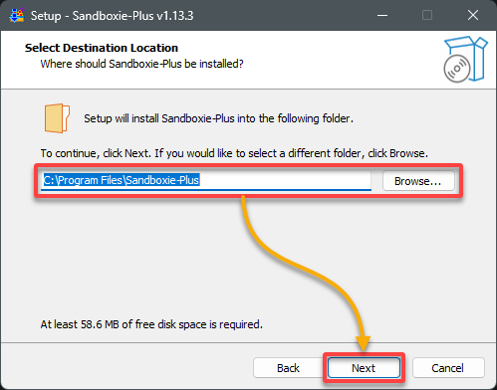
Task: Click the "Select Destination Location" heading
Action: [102, 48]
